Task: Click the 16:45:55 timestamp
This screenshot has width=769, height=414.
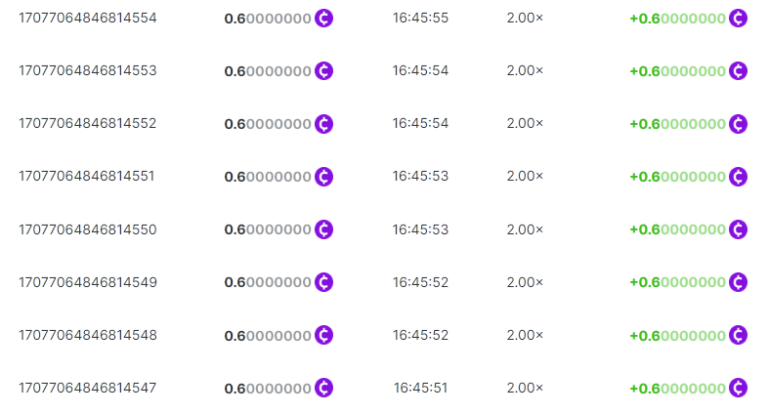Action: pyautogui.click(x=420, y=19)
